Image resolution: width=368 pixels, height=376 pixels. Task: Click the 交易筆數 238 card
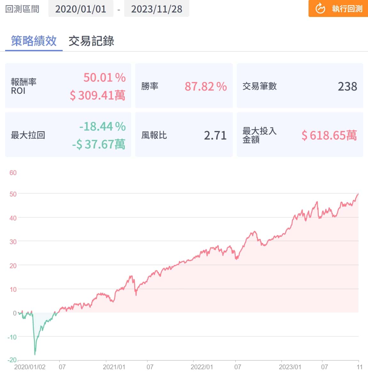pos(300,86)
